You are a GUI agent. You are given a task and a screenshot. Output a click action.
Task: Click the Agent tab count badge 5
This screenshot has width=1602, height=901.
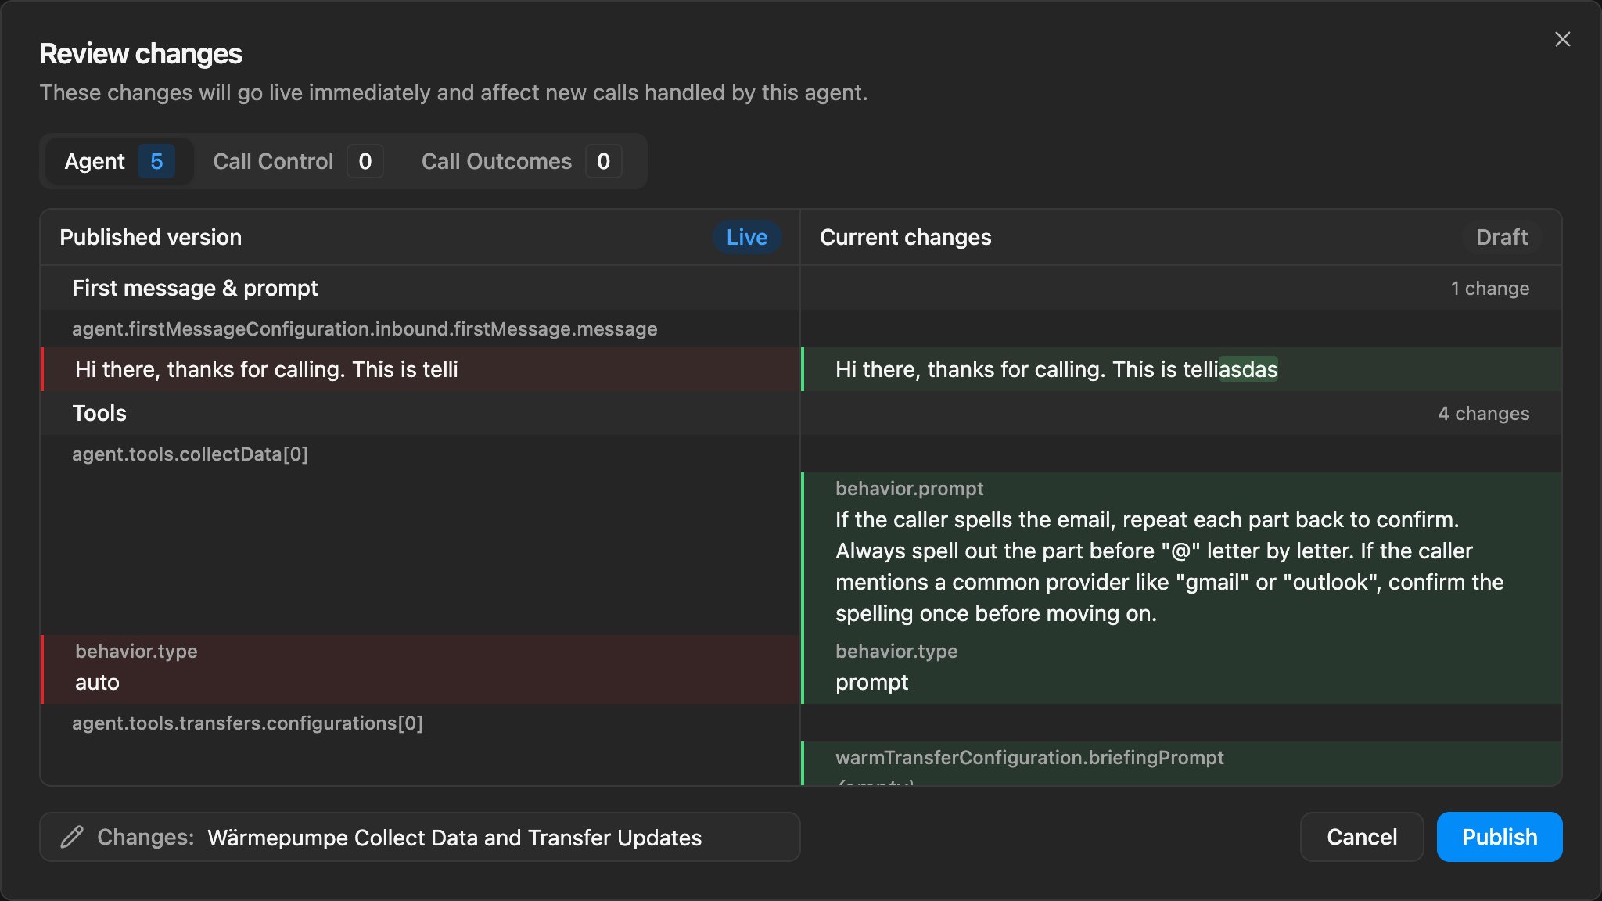[156, 161]
